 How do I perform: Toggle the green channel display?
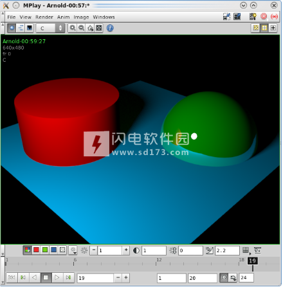(x=45, y=250)
